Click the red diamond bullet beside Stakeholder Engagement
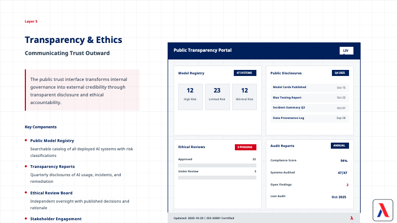This screenshot has width=397, height=223. point(26,219)
